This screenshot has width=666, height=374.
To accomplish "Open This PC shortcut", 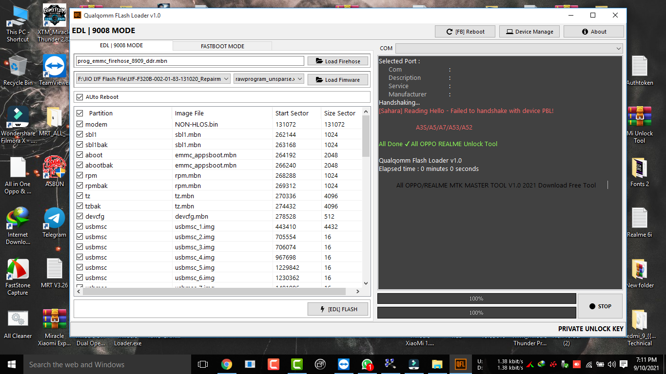I will coord(18,23).
